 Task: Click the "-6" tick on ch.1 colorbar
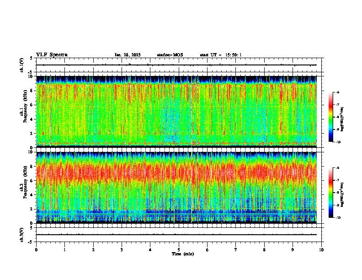coord(338,92)
